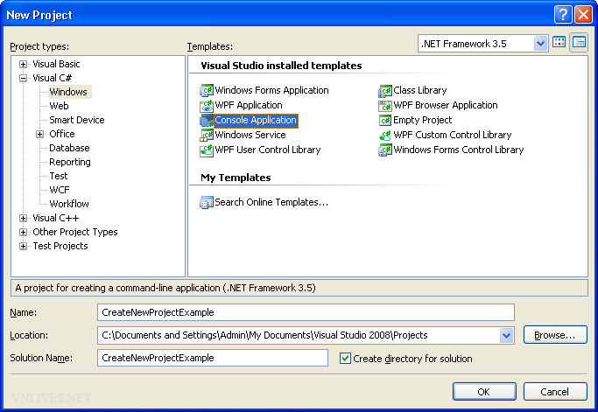This screenshot has width=598, height=412.
Task: Select Reporting project type
Action: (x=70, y=162)
